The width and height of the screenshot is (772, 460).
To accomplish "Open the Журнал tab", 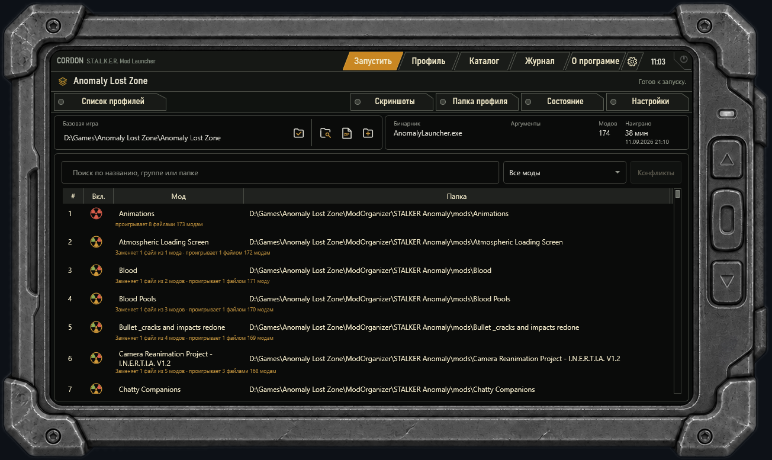I will point(540,61).
